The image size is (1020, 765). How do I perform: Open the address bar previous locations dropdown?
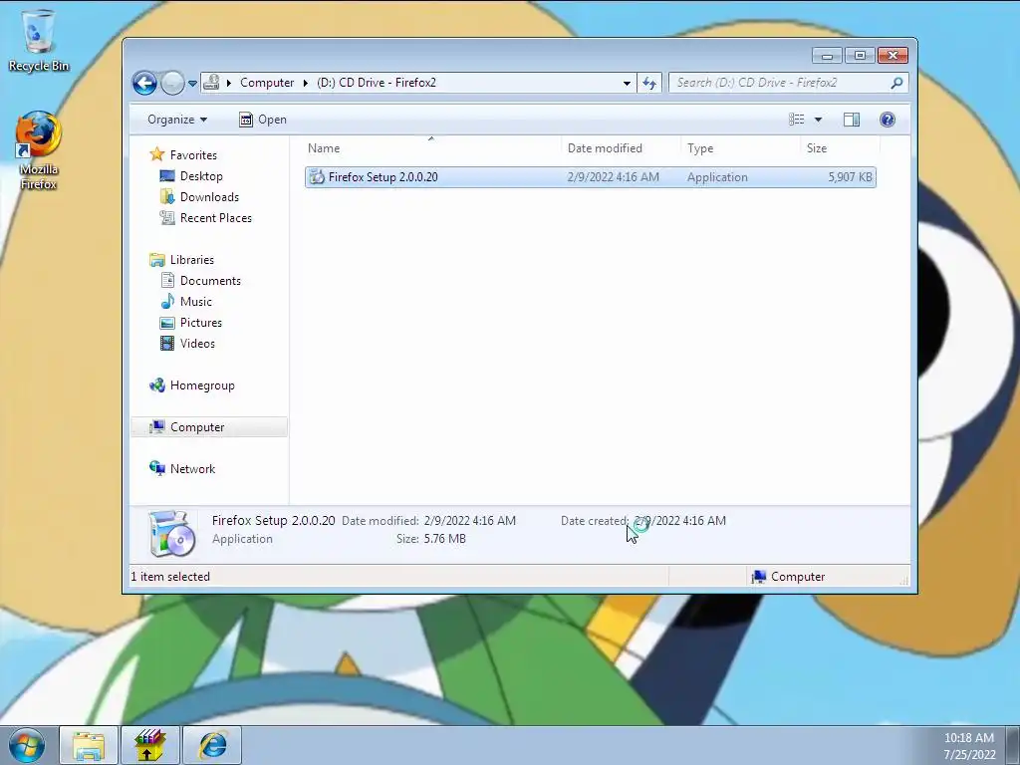[x=627, y=84]
